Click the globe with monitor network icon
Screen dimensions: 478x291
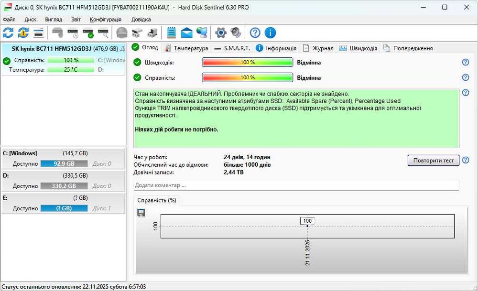tap(202, 32)
